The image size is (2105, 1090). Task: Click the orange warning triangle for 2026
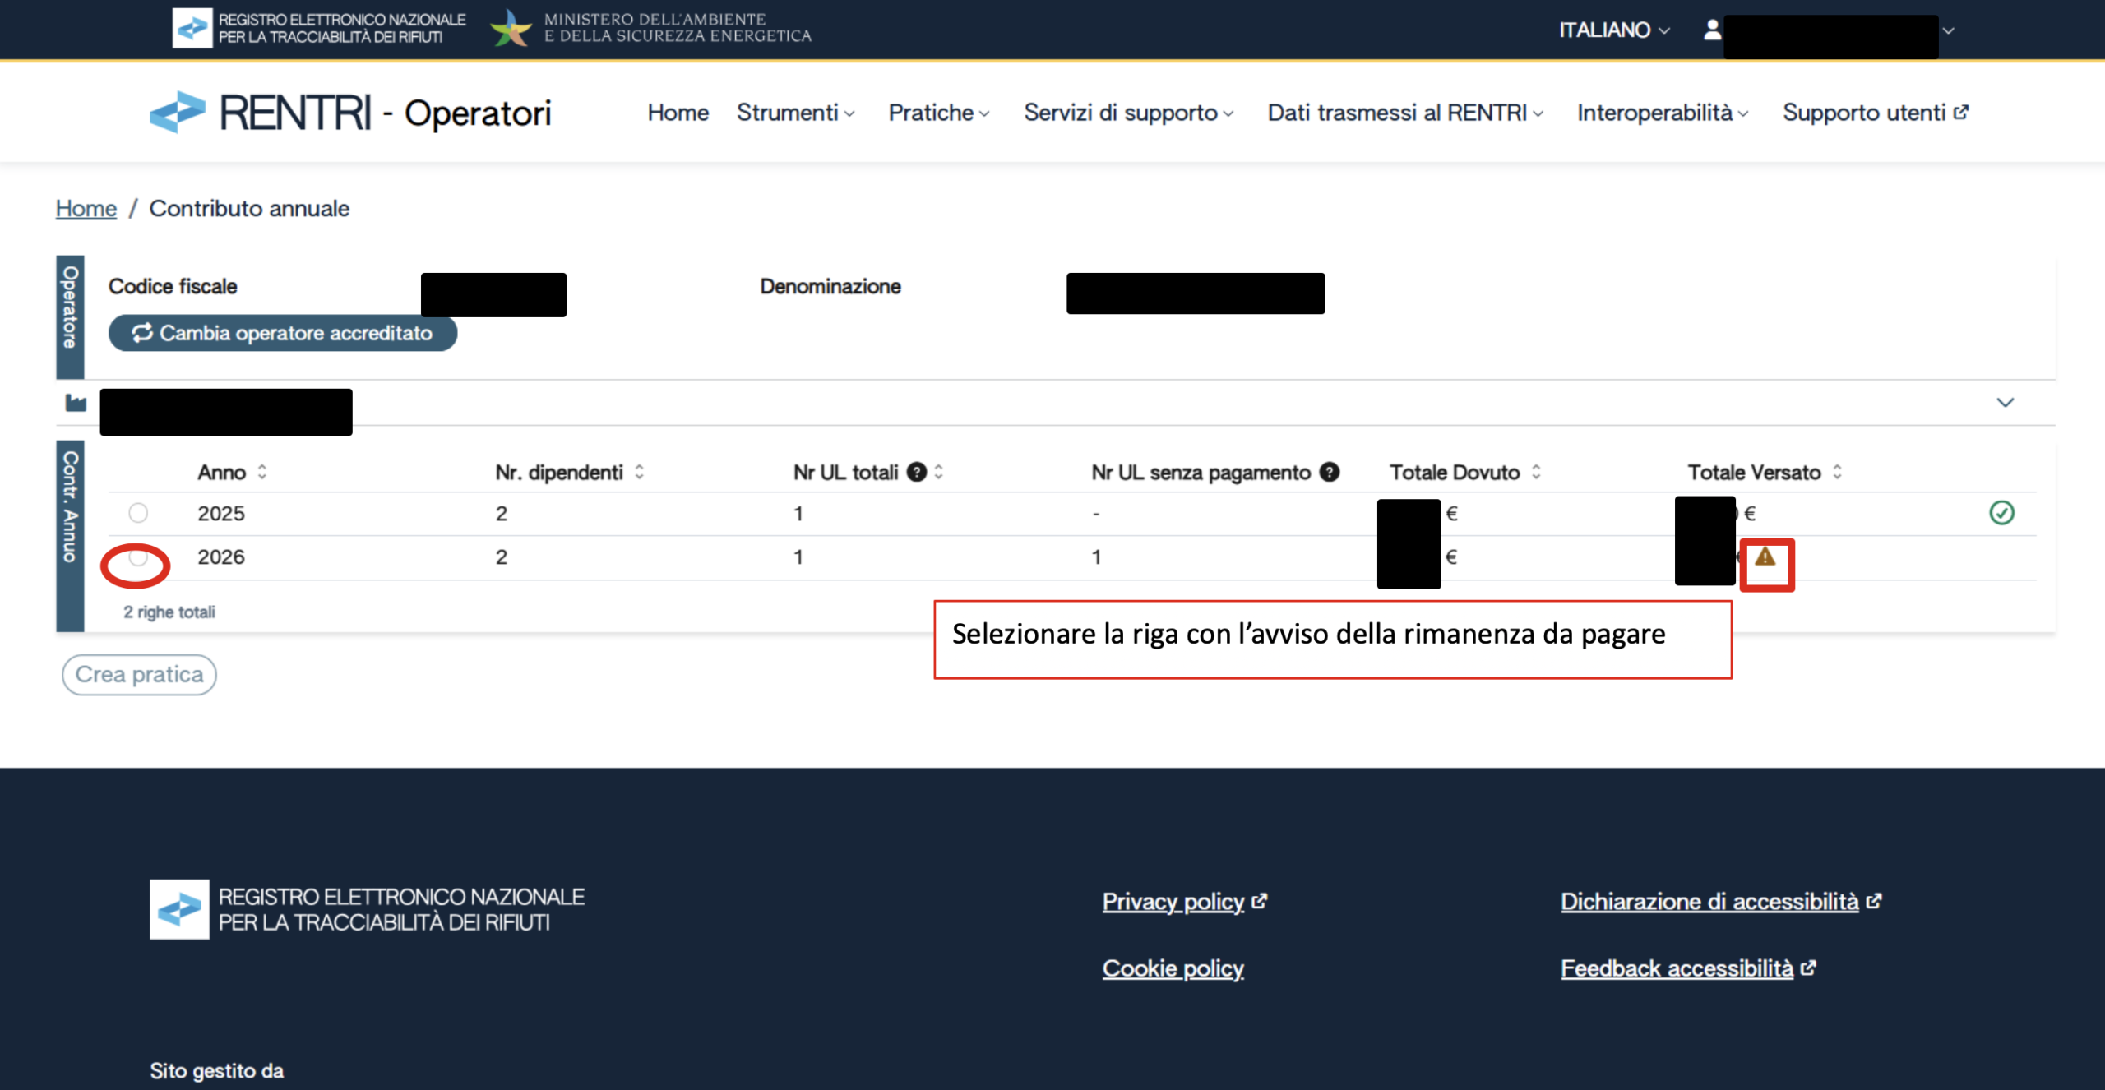1765,557
